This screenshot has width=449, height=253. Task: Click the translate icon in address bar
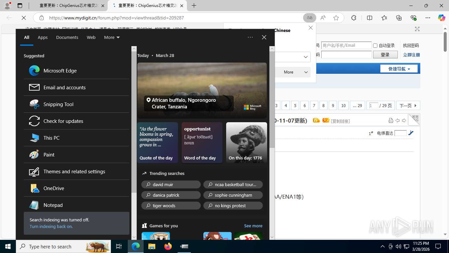pos(310,18)
